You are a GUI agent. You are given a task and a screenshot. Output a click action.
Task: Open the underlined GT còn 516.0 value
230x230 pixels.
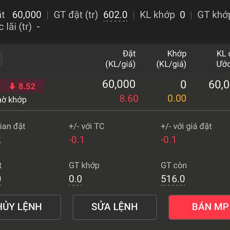pyautogui.click(x=173, y=179)
